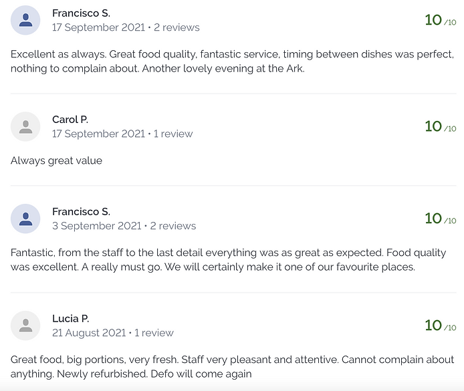Click the "21 August 2021 • 1 review" line

pos(113,333)
